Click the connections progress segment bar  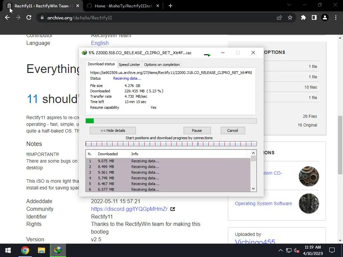pos(171,144)
